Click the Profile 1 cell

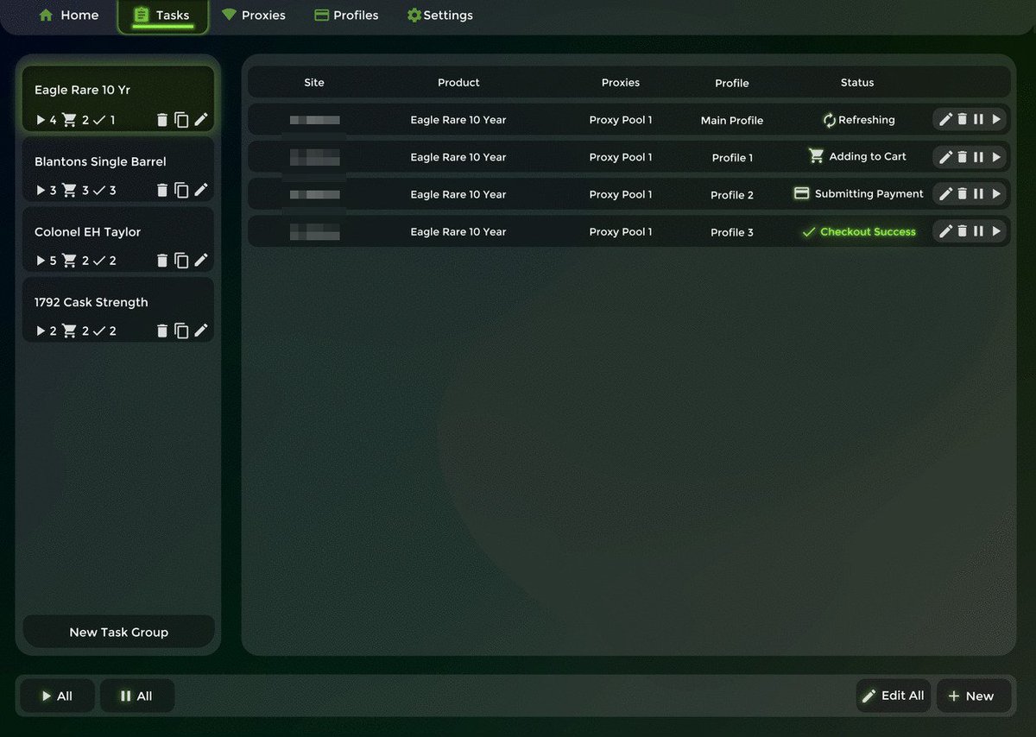click(x=732, y=158)
